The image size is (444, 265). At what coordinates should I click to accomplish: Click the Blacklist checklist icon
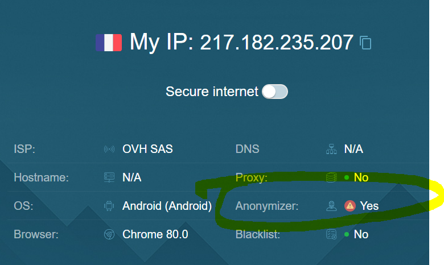pyautogui.click(x=331, y=234)
